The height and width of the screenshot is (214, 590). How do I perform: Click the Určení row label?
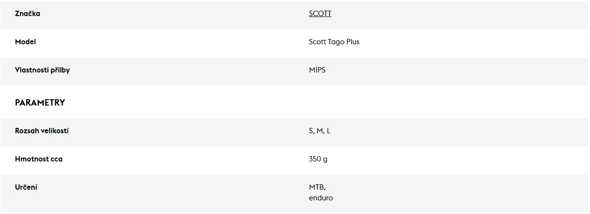pos(26,187)
